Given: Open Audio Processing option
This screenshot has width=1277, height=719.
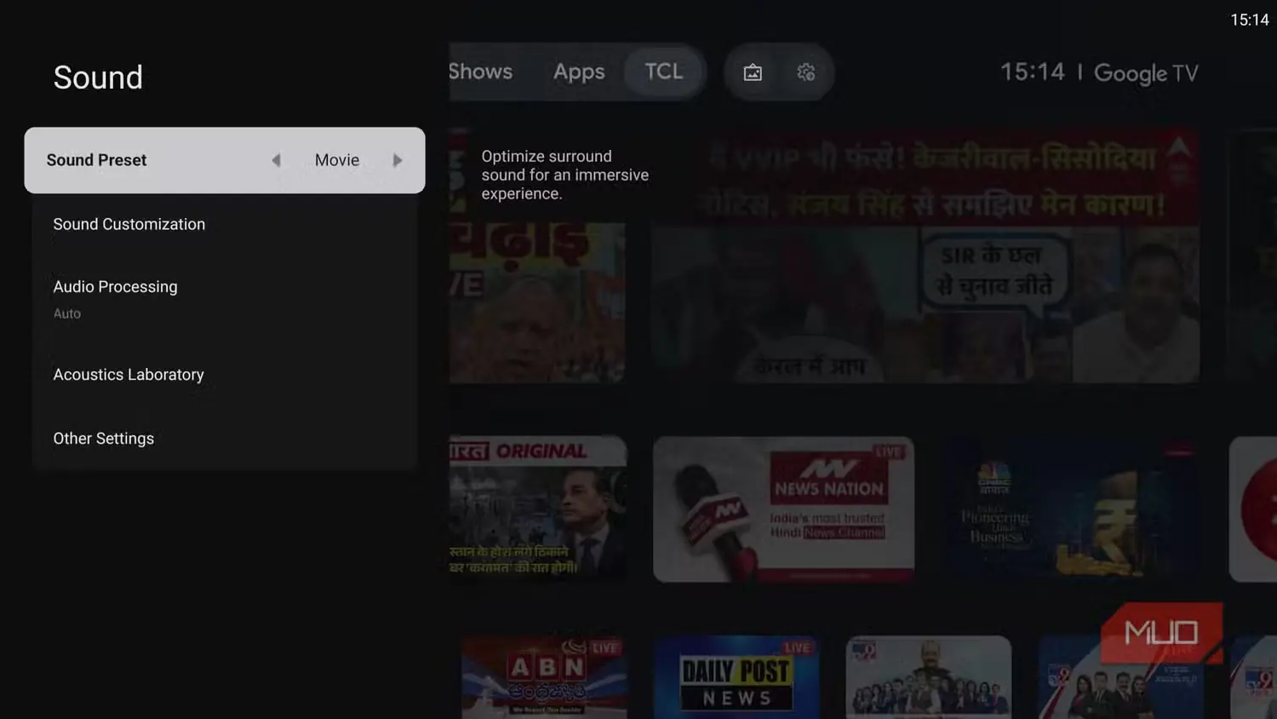Looking at the screenshot, I should coord(225,298).
